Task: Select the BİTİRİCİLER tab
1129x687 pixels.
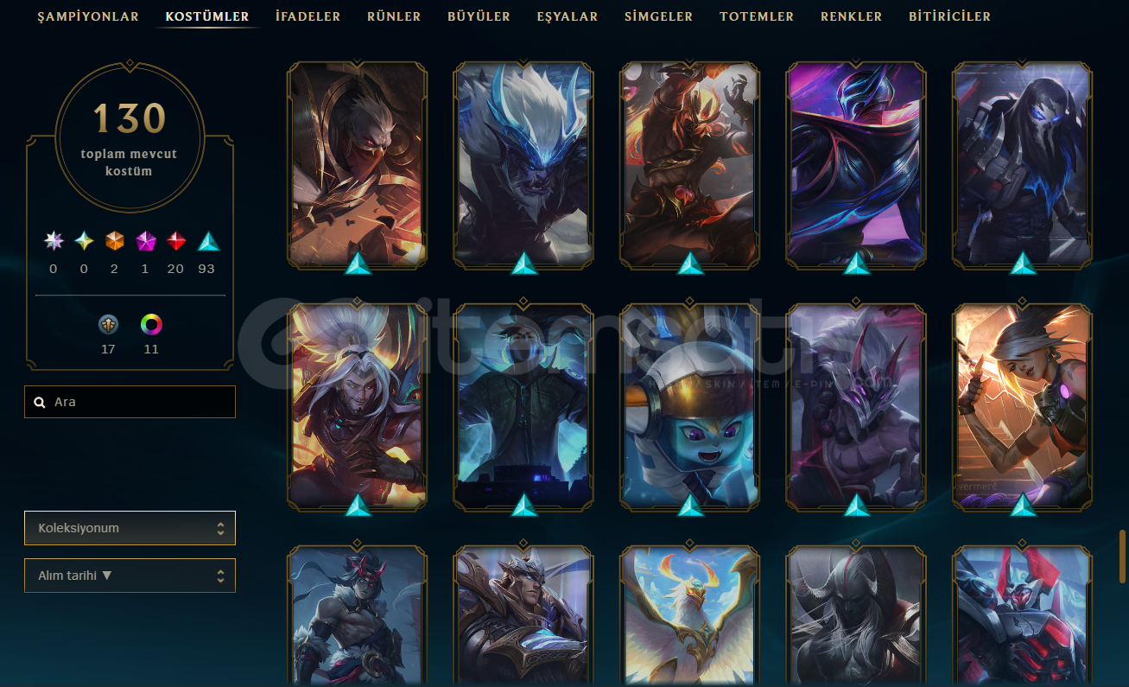Action: click(949, 16)
